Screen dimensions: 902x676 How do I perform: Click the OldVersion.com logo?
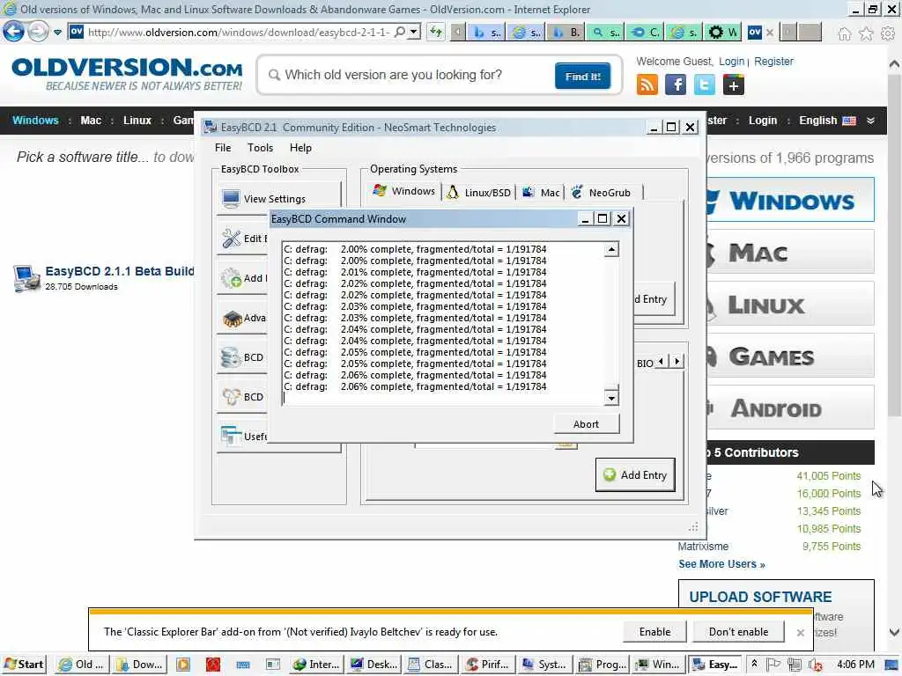pyautogui.click(x=127, y=74)
